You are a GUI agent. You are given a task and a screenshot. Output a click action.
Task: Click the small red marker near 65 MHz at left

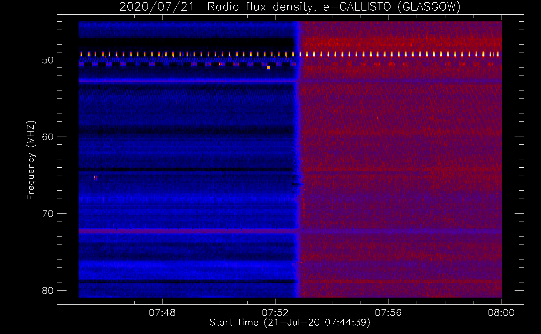coord(95,178)
